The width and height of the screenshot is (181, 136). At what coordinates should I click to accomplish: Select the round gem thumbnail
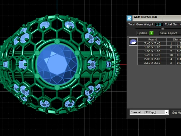pyautogui.click(x=133, y=42)
